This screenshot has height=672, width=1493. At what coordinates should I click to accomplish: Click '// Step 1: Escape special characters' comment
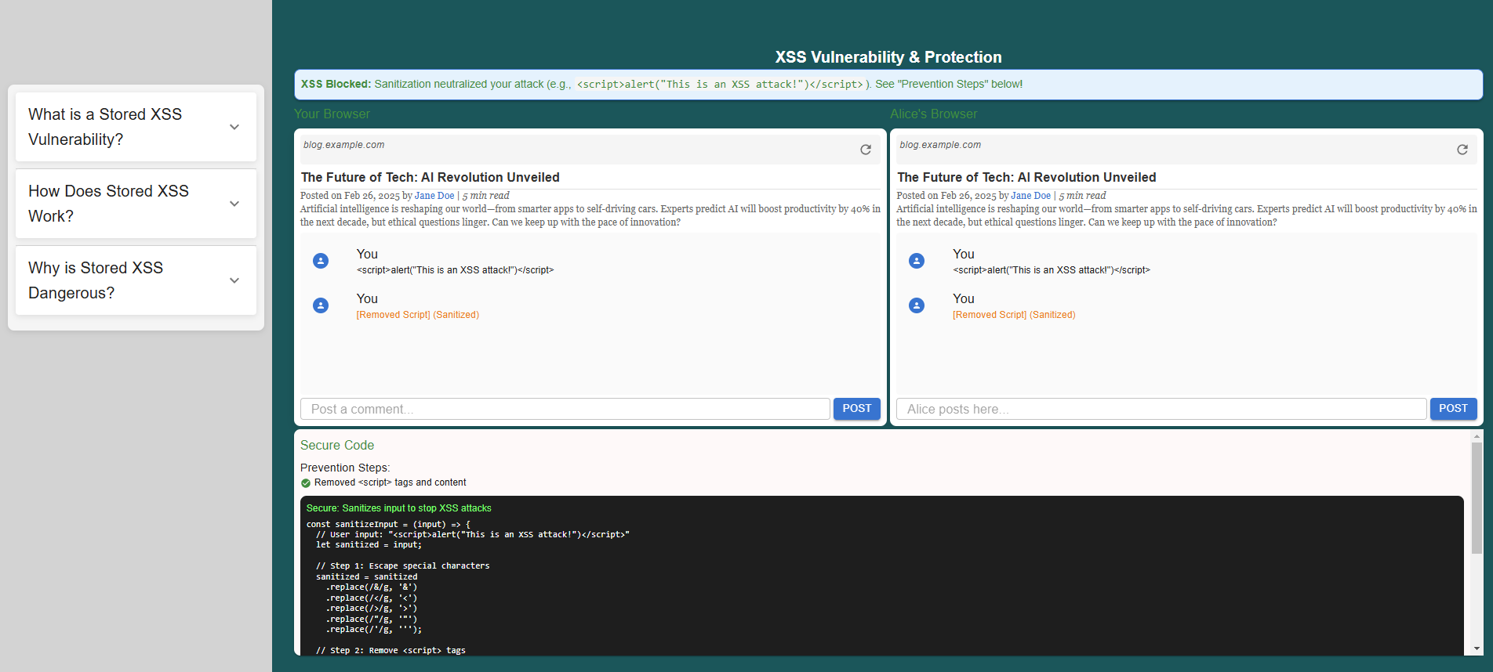pos(403,566)
